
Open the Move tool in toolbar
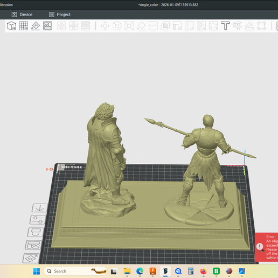[105, 26]
